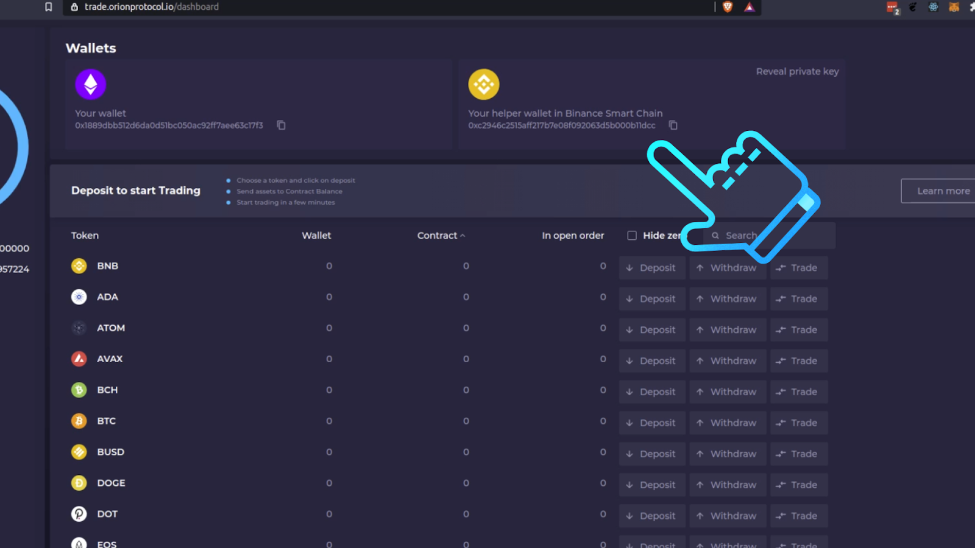This screenshot has width=975, height=548.
Task: Click the address bar URL
Action: click(152, 7)
